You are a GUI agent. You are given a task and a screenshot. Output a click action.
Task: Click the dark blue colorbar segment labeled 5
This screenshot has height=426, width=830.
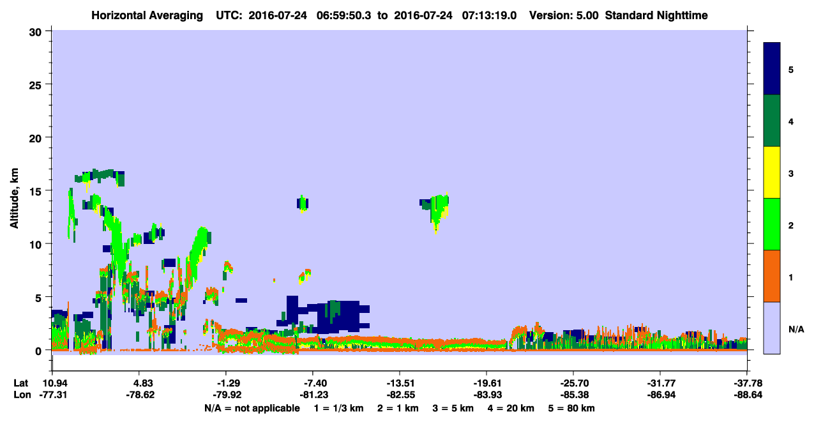(773, 69)
